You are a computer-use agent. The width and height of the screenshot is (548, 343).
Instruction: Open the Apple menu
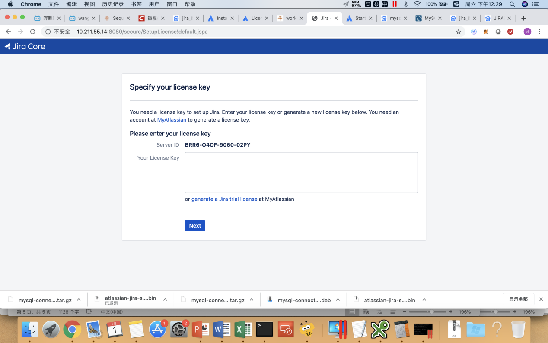[x=10, y=4]
